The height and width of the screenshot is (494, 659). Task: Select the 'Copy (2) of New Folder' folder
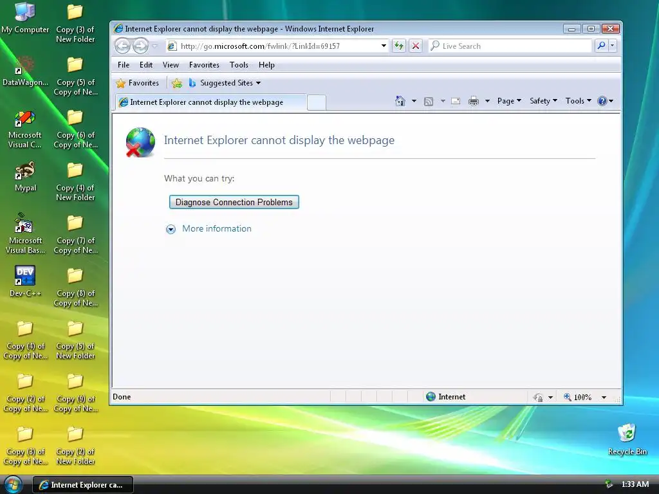click(x=75, y=445)
